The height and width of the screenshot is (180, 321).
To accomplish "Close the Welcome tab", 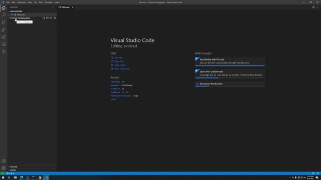I will [72, 7].
